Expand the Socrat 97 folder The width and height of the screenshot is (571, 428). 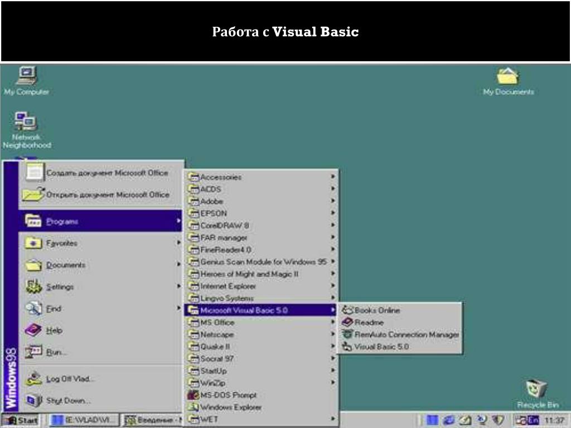coord(261,358)
